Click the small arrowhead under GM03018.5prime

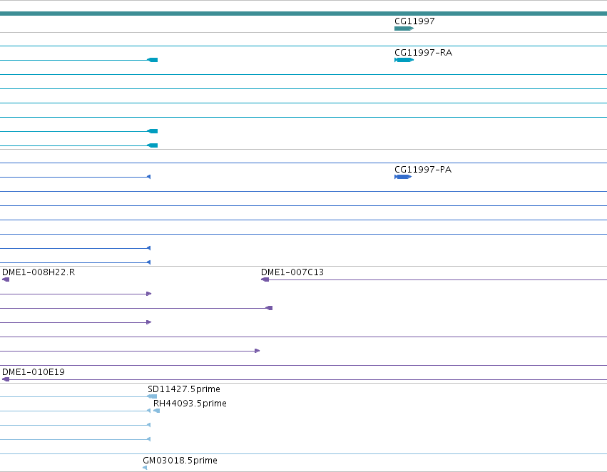pyautogui.click(x=145, y=467)
